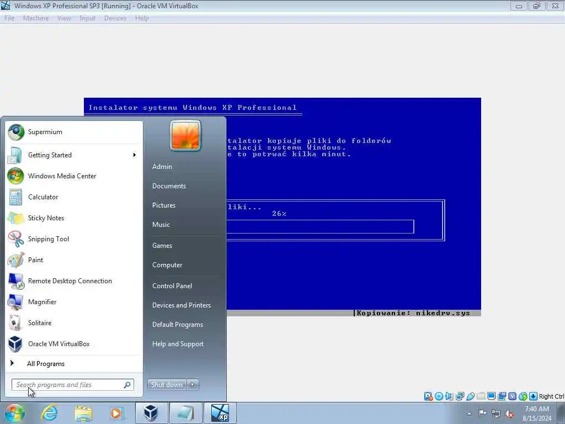Open Control Panel

[172, 286]
